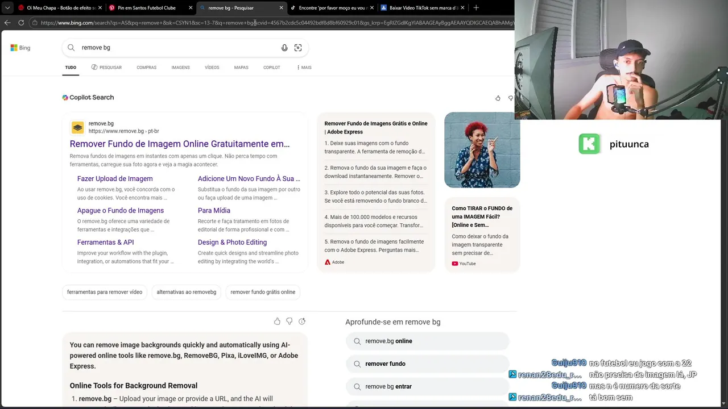
Task: Select 'alternativas ao removebg' suggestion
Action: (187, 292)
